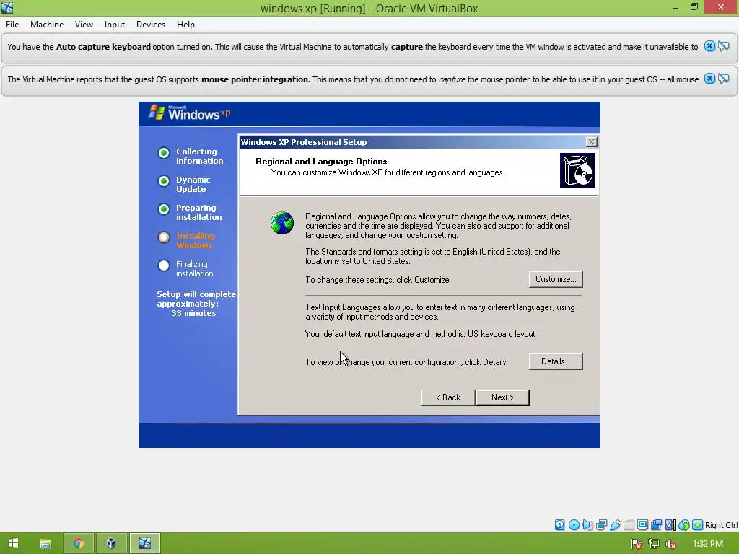The height and width of the screenshot is (554, 739).
Task: Click the optical drive status icon
Action: point(574,525)
